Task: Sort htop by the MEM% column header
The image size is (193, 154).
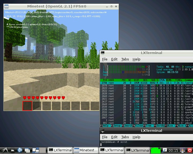Action: 169,80
